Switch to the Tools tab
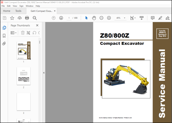Image resolution: width=172 pixels, height=123 pixels. point(18,11)
